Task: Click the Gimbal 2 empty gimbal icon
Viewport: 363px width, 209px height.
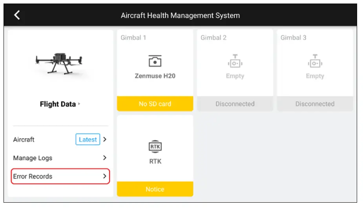Action: [235, 61]
